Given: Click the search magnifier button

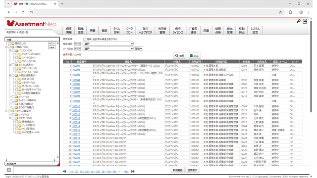Looking at the screenshot, I should coord(180,56).
